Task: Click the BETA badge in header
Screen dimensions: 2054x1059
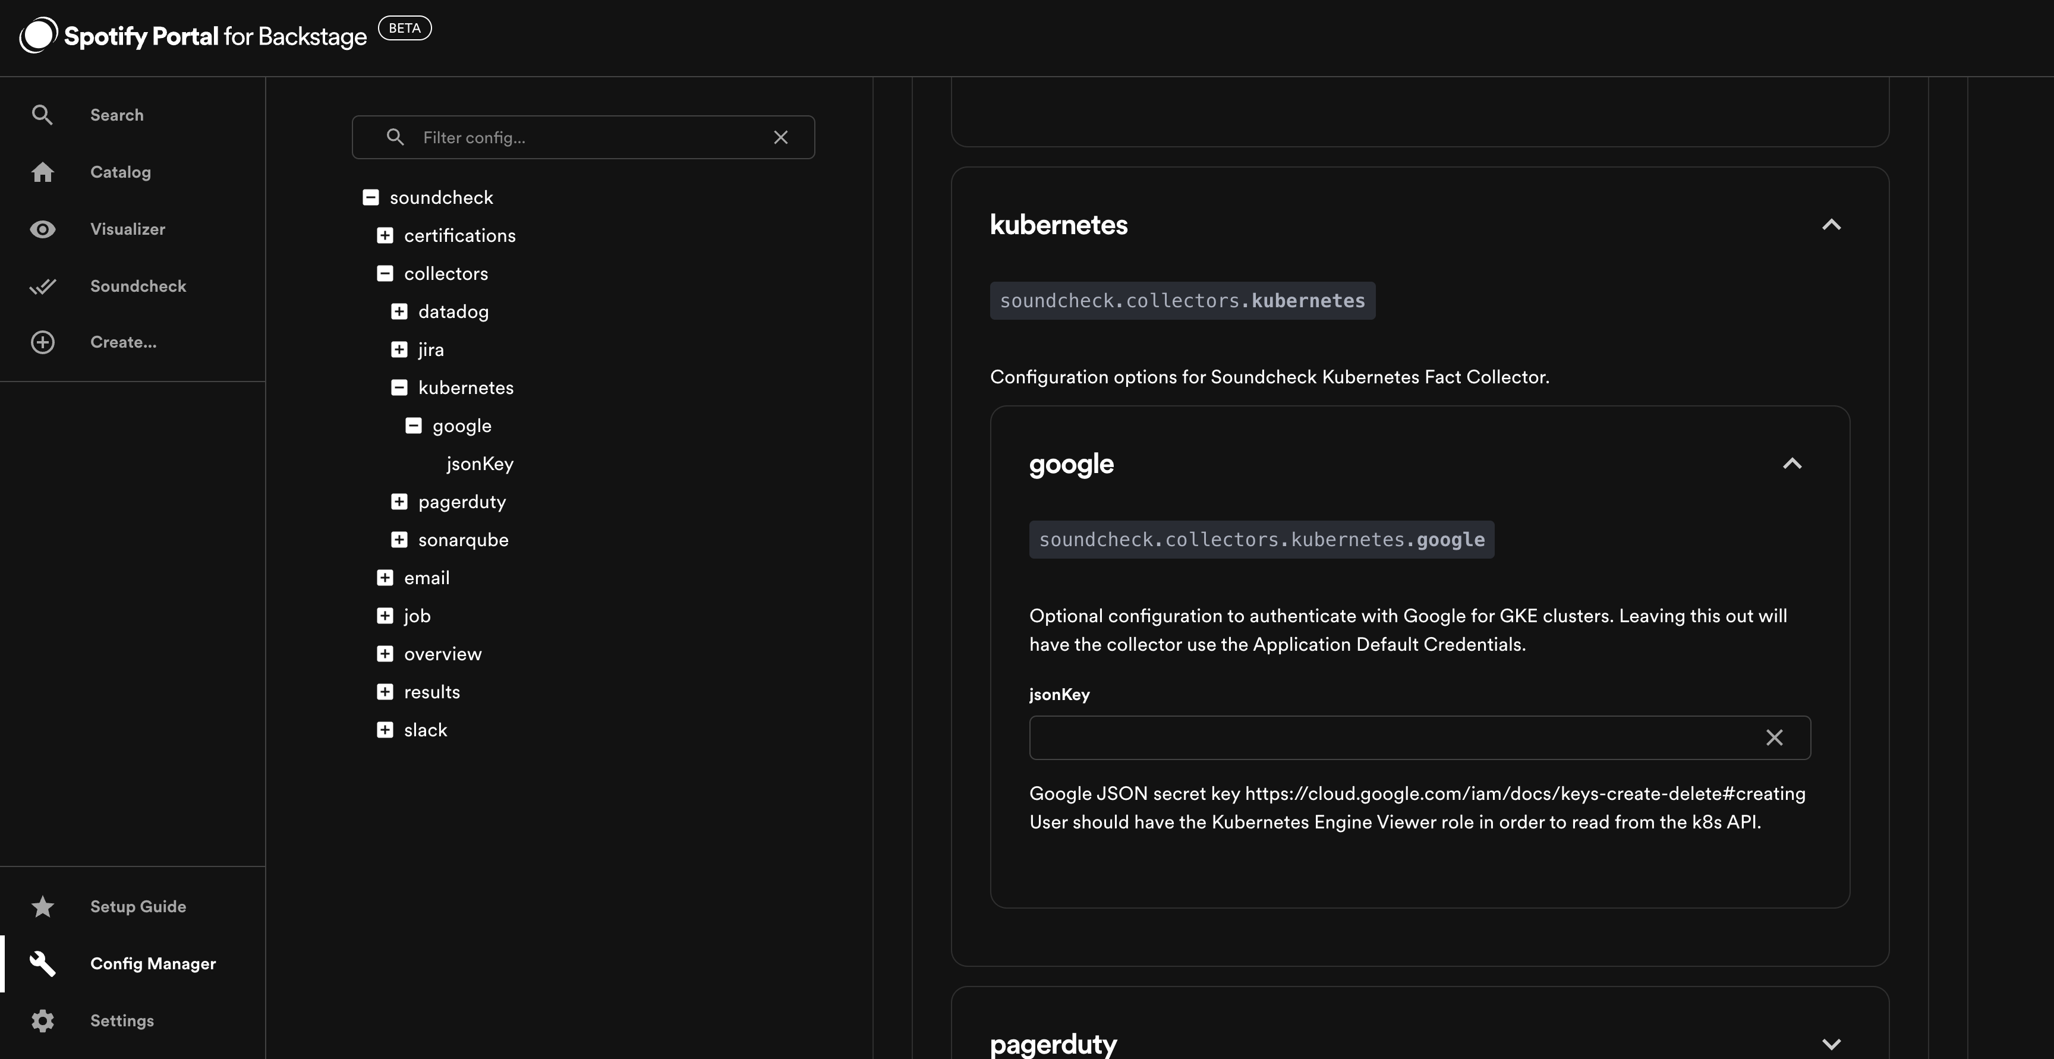Action: [404, 28]
